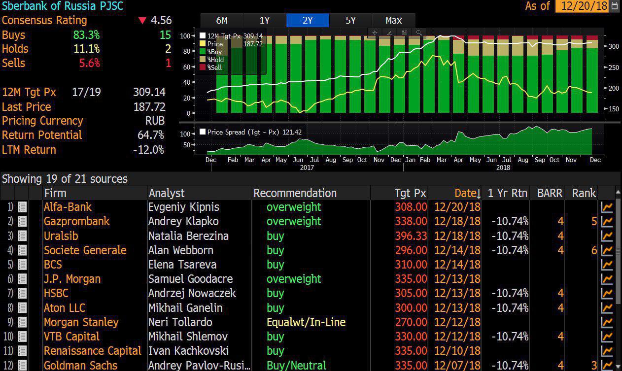Show the chart icon for J.P. Morgan row
622x371 pixels.
[x=607, y=279]
